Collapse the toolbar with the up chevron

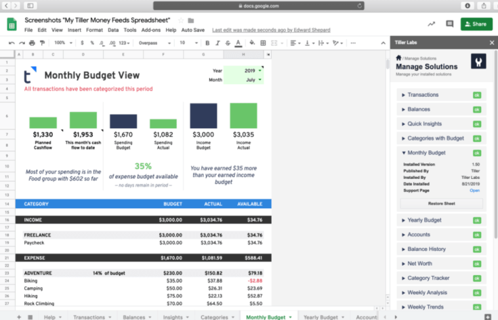(x=383, y=43)
